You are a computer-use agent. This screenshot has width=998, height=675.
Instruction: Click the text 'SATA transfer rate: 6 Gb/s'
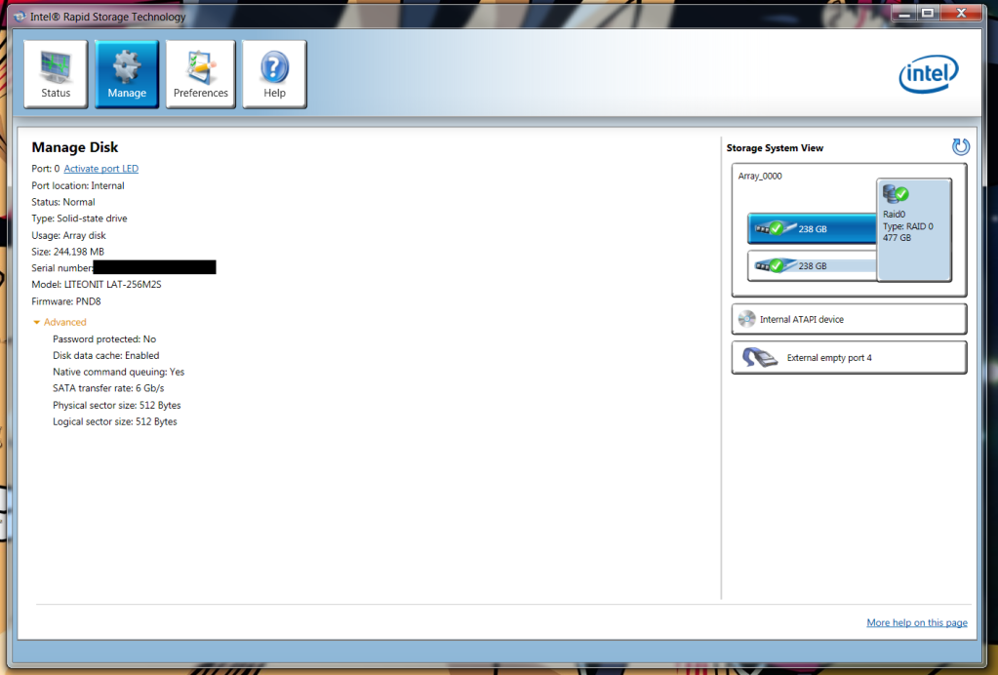[108, 388]
